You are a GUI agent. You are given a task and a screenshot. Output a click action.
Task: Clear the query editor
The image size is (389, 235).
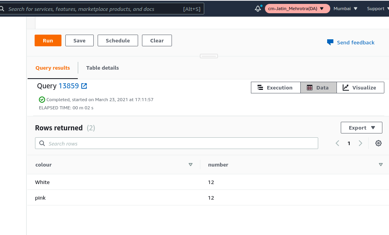[157, 40]
